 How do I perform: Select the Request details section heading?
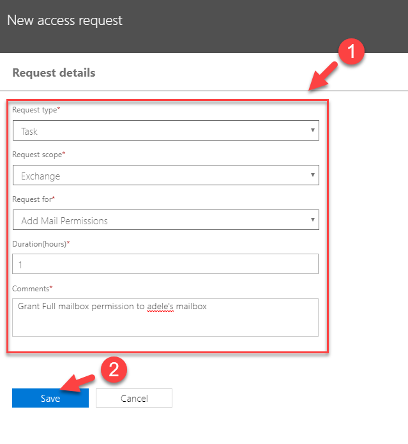click(x=54, y=73)
